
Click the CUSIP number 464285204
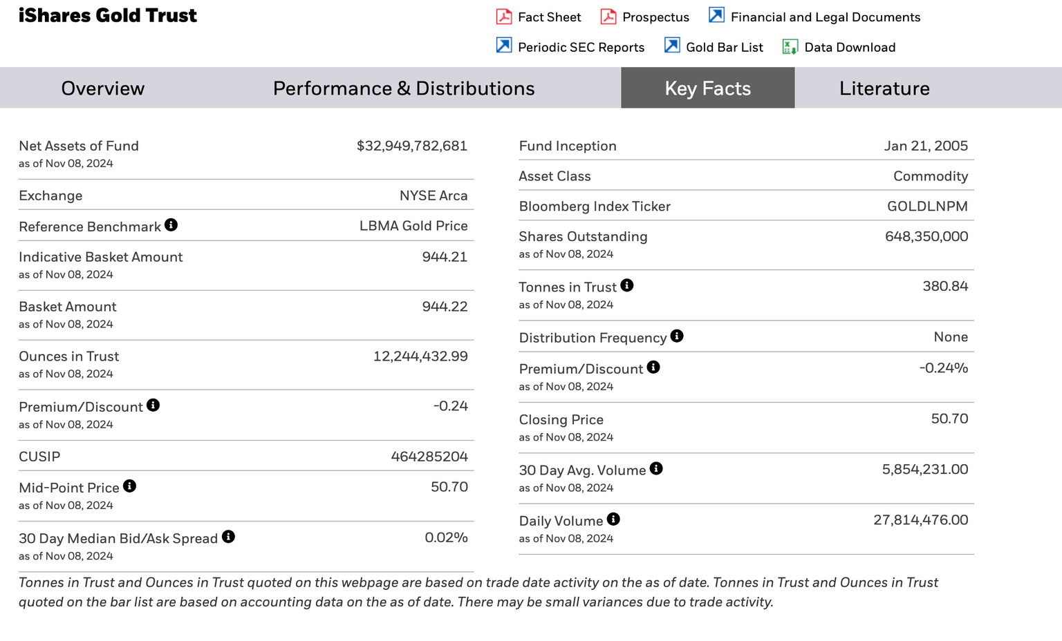[x=429, y=457]
